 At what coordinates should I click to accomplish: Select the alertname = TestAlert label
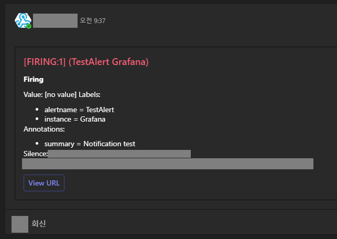[x=79, y=110]
